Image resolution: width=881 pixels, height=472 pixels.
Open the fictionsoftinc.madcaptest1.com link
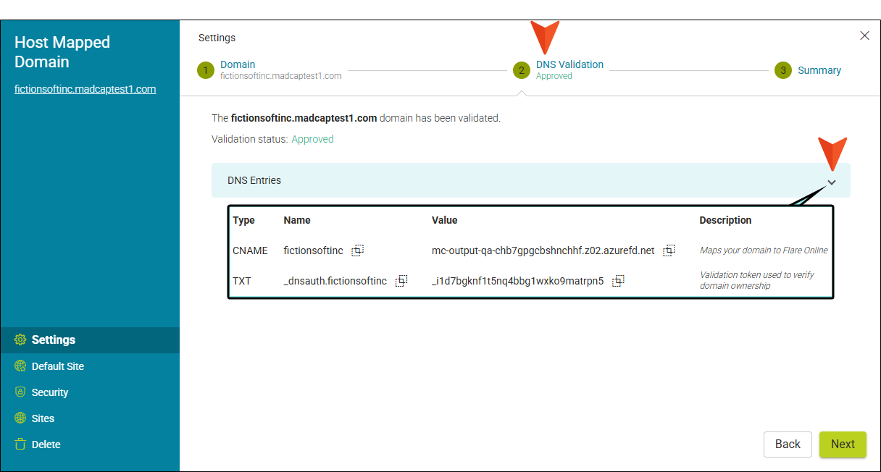(85, 90)
